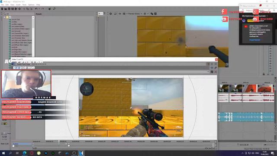
Task: Click the plug-in search field
Action: tap(19, 13)
